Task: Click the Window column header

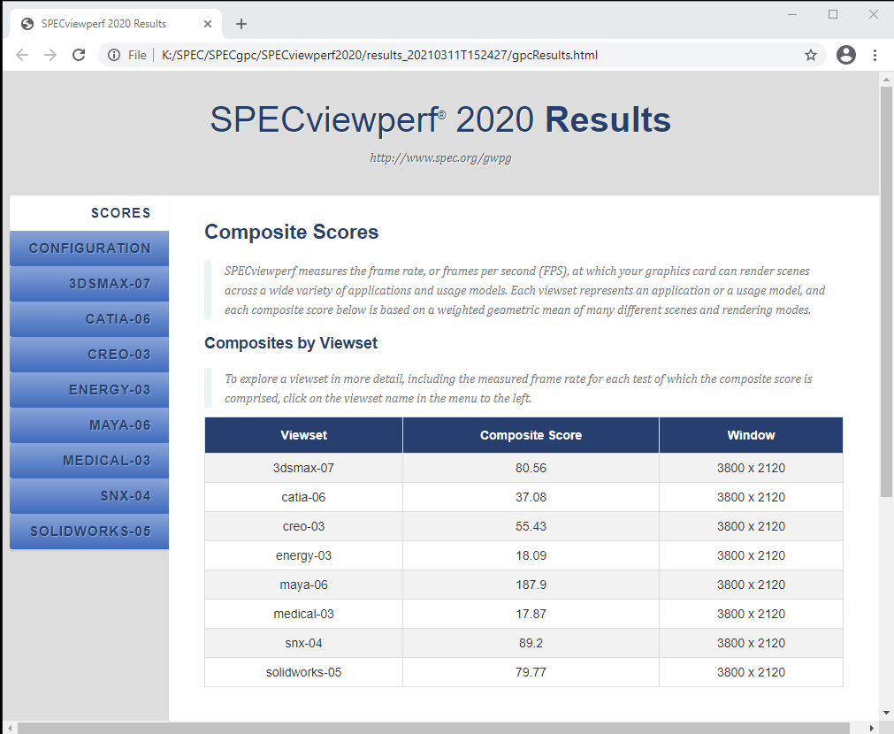Action: point(751,435)
